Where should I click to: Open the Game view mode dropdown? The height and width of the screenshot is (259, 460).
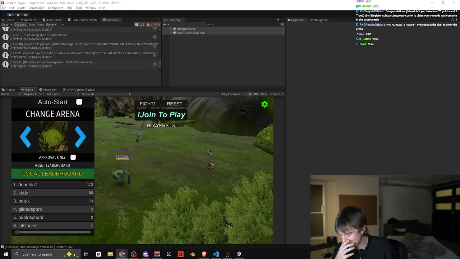pos(11,94)
